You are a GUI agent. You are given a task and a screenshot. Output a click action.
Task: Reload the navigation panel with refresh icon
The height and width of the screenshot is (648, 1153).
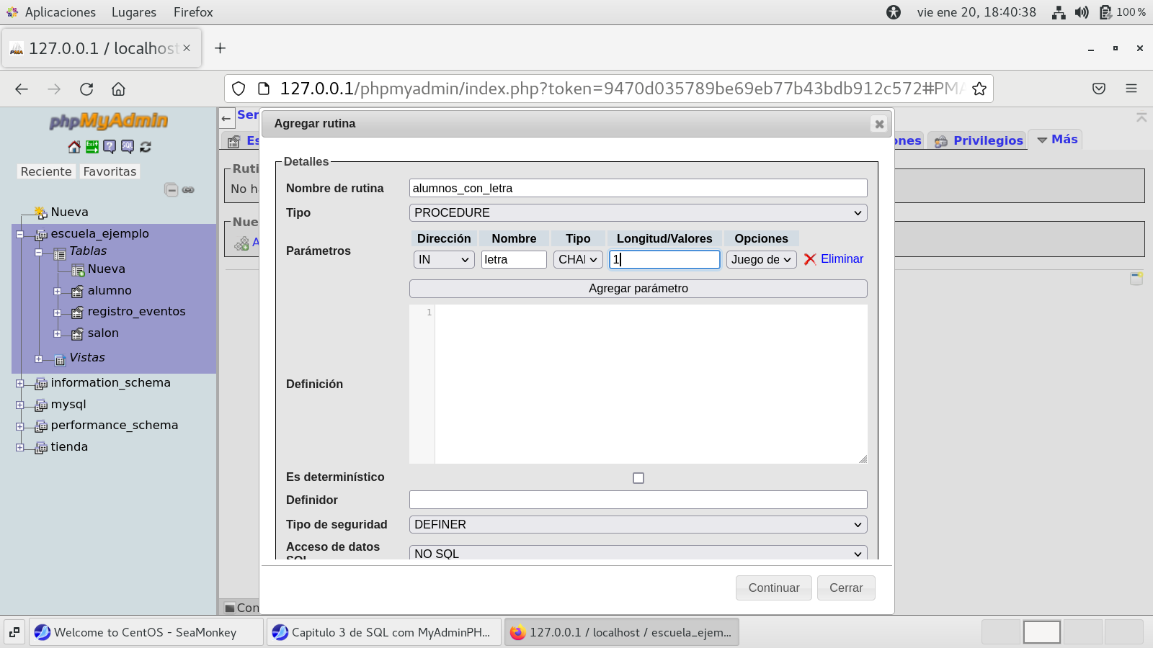click(146, 147)
